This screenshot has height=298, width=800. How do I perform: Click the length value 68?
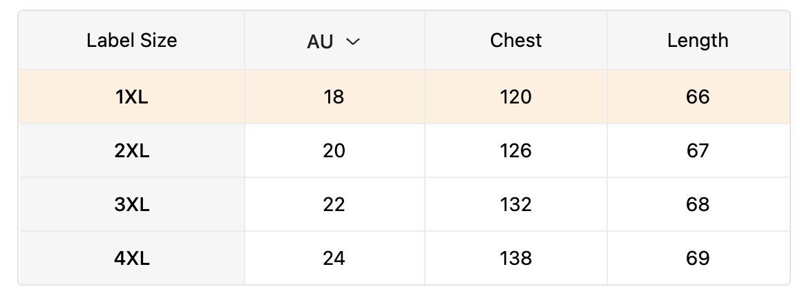698,204
